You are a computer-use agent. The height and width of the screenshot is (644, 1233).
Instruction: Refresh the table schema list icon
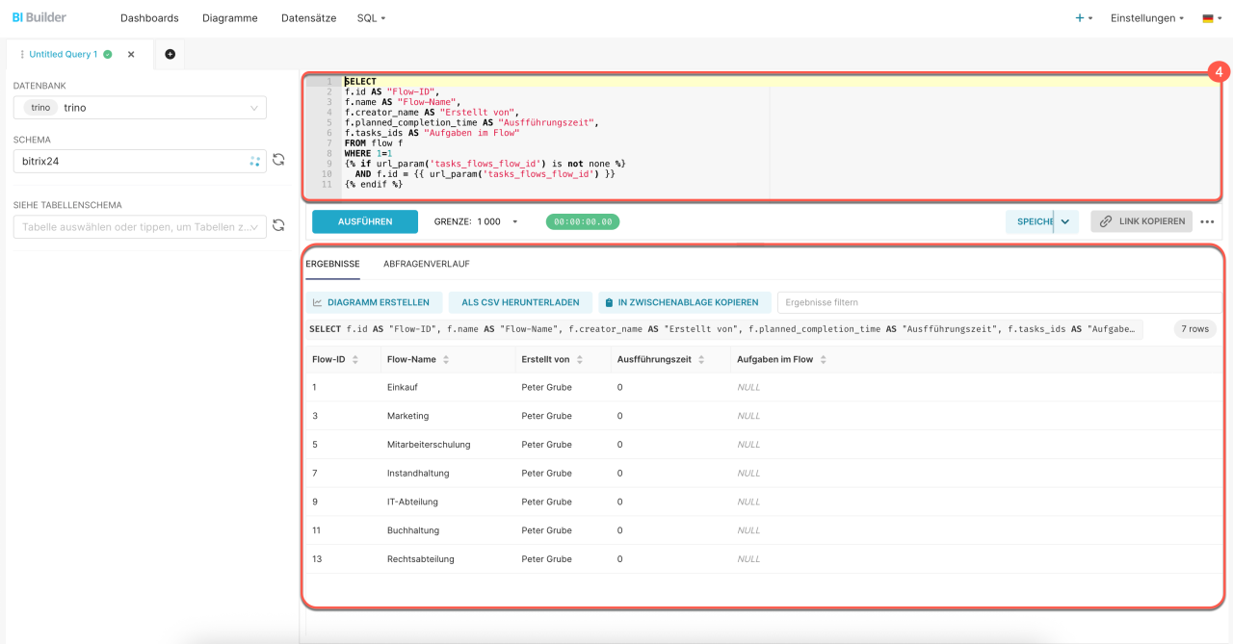(278, 225)
